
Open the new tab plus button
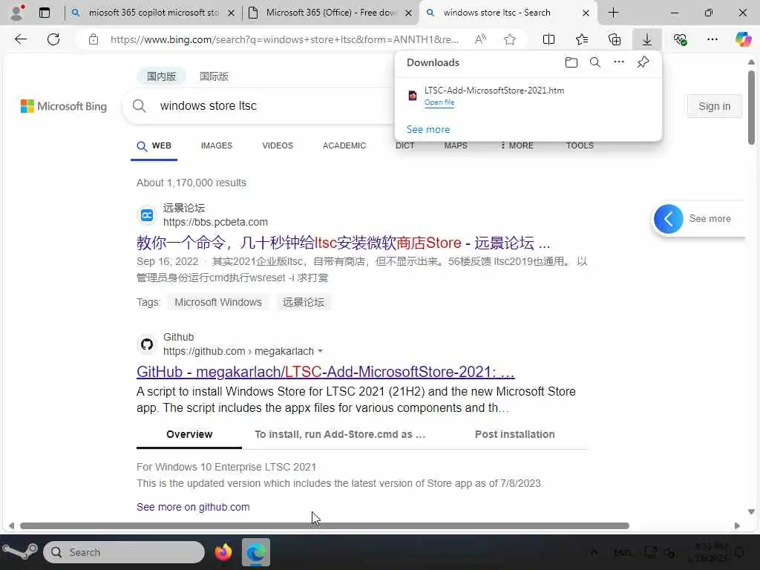(613, 13)
